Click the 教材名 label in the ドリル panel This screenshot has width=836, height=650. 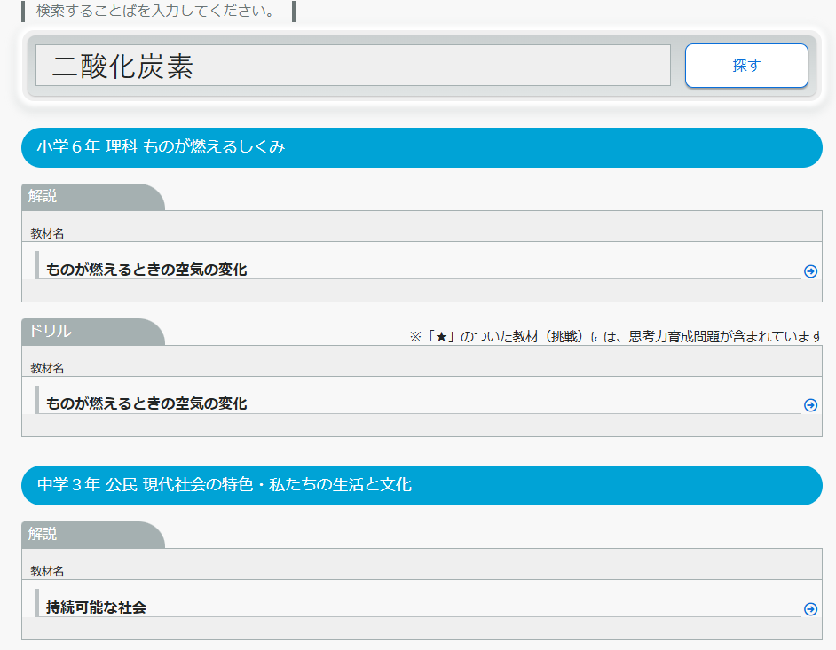click(x=47, y=368)
